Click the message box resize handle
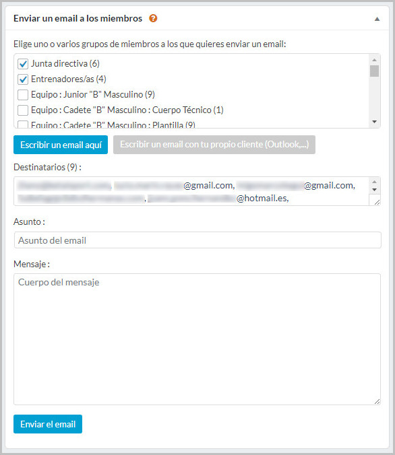Screen dimensions: 395x455 [x=377, y=401]
